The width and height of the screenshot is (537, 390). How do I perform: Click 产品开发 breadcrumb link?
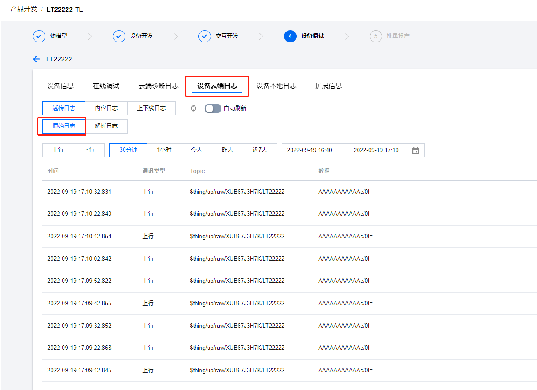click(24, 9)
